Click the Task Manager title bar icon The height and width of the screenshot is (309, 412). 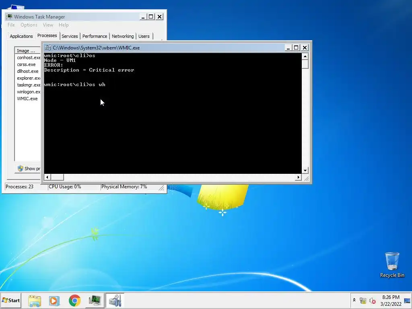(x=10, y=16)
